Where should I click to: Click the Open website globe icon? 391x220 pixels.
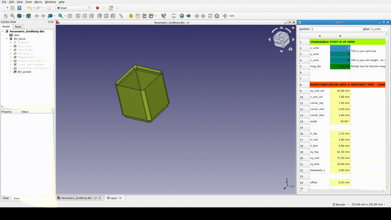click(182, 16)
